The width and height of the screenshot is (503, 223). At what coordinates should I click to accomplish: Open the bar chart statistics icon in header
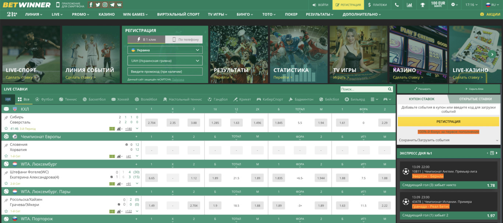pyautogui.click(x=409, y=5)
